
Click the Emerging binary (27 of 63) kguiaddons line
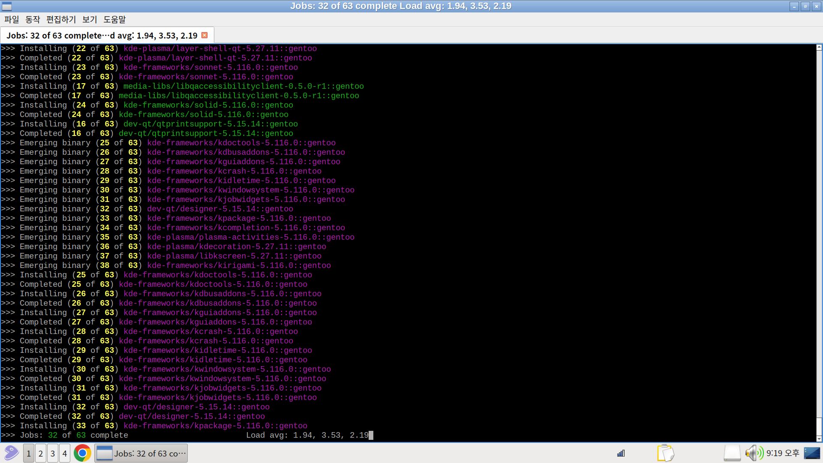coord(171,162)
